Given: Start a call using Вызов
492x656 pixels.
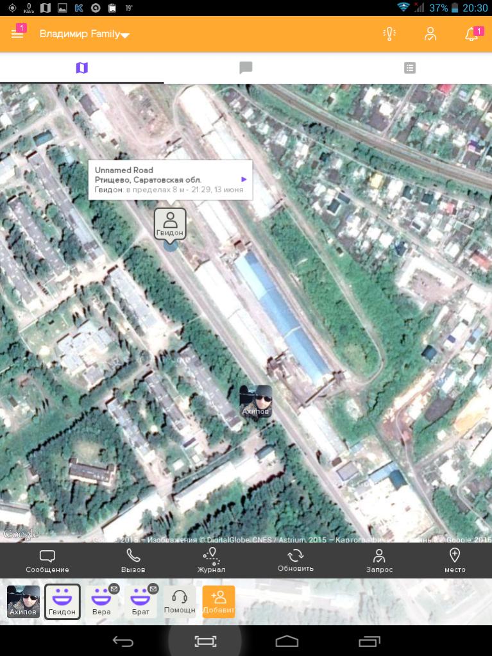Looking at the screenshot, I should [x=133, y=560].
